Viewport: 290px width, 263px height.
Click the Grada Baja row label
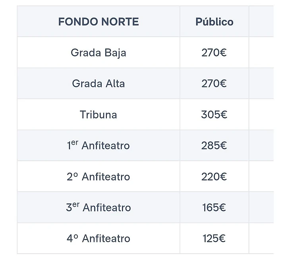(99, 52)
